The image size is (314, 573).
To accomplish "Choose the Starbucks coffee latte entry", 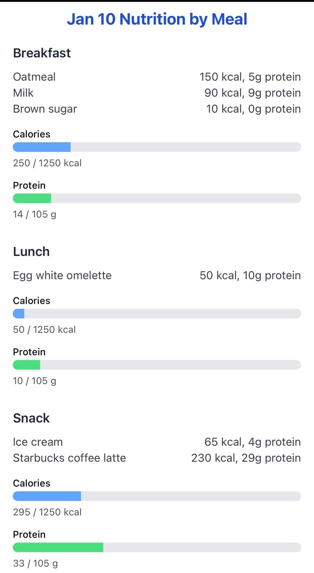I will (x=157, y=458).
